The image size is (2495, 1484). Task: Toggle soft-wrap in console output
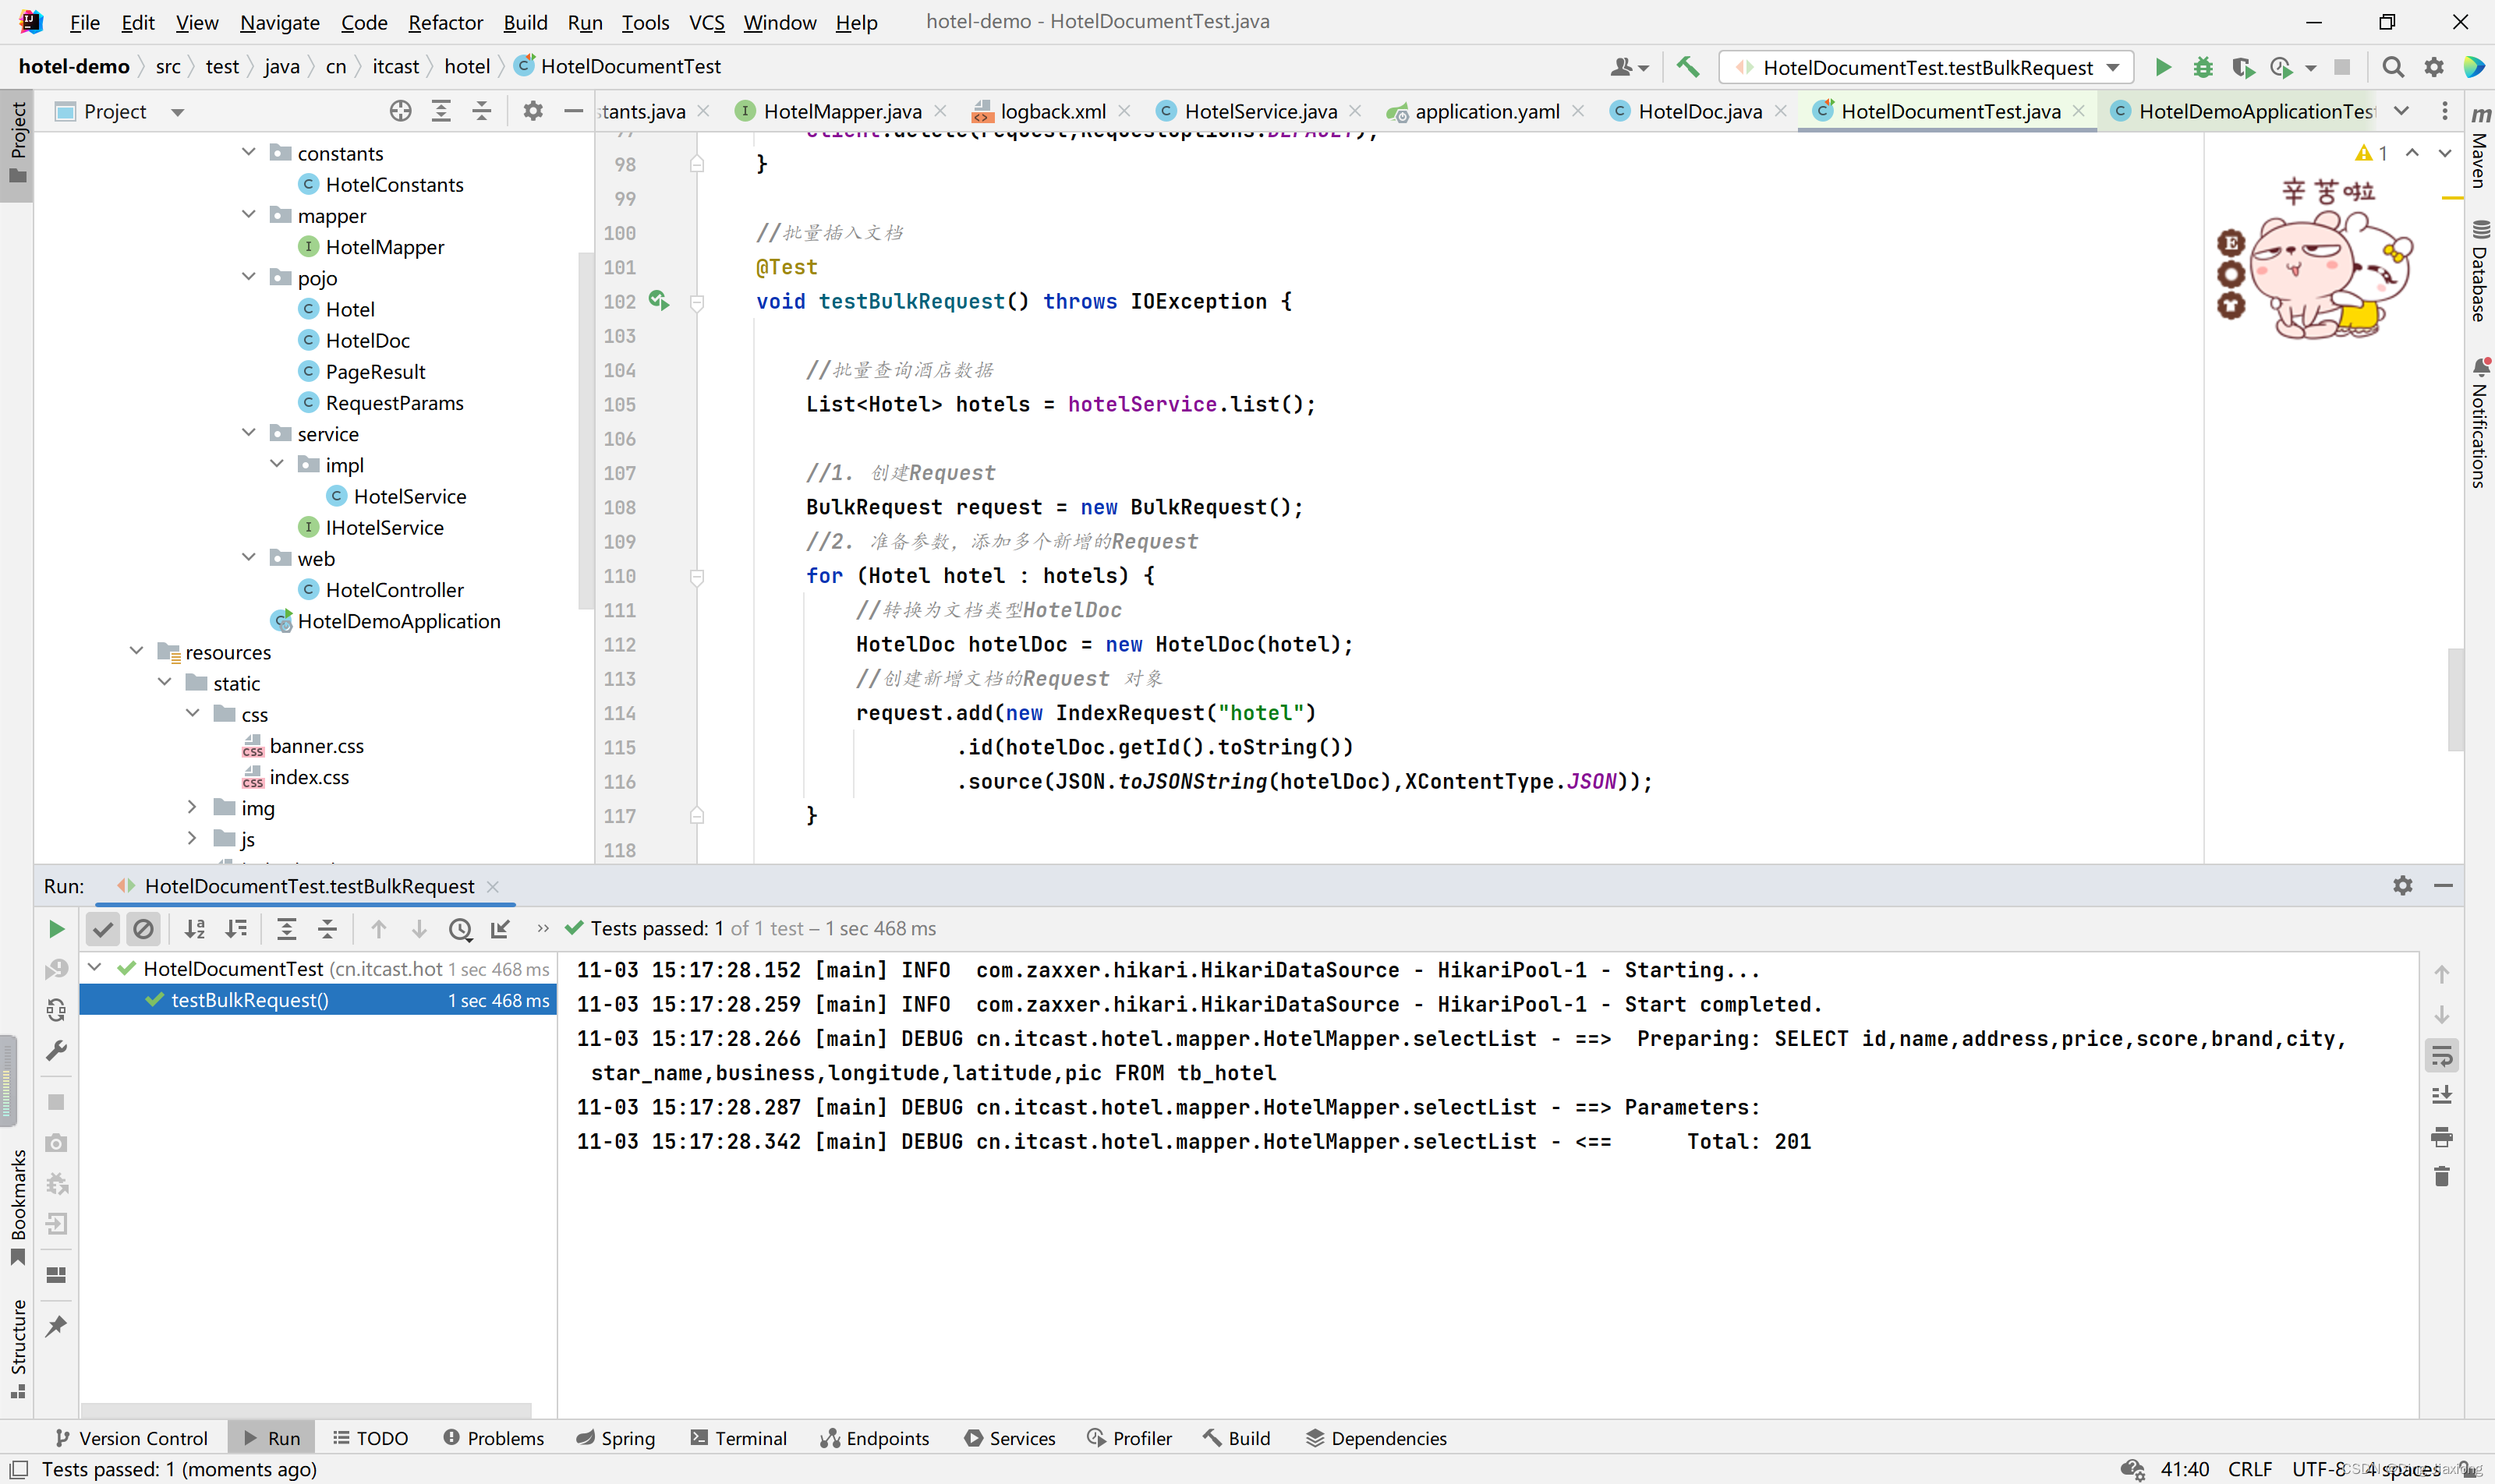(2442, 1056)
